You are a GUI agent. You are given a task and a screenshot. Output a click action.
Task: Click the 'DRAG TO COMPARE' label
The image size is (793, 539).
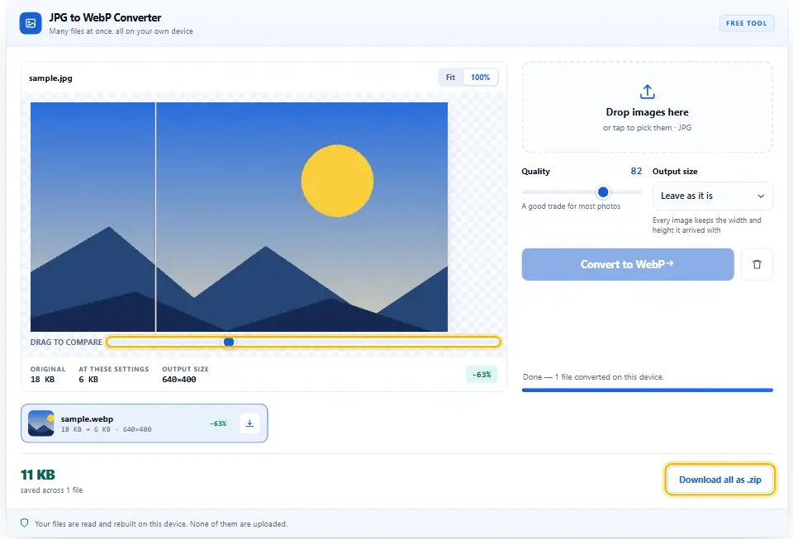(x=66, y=342)
